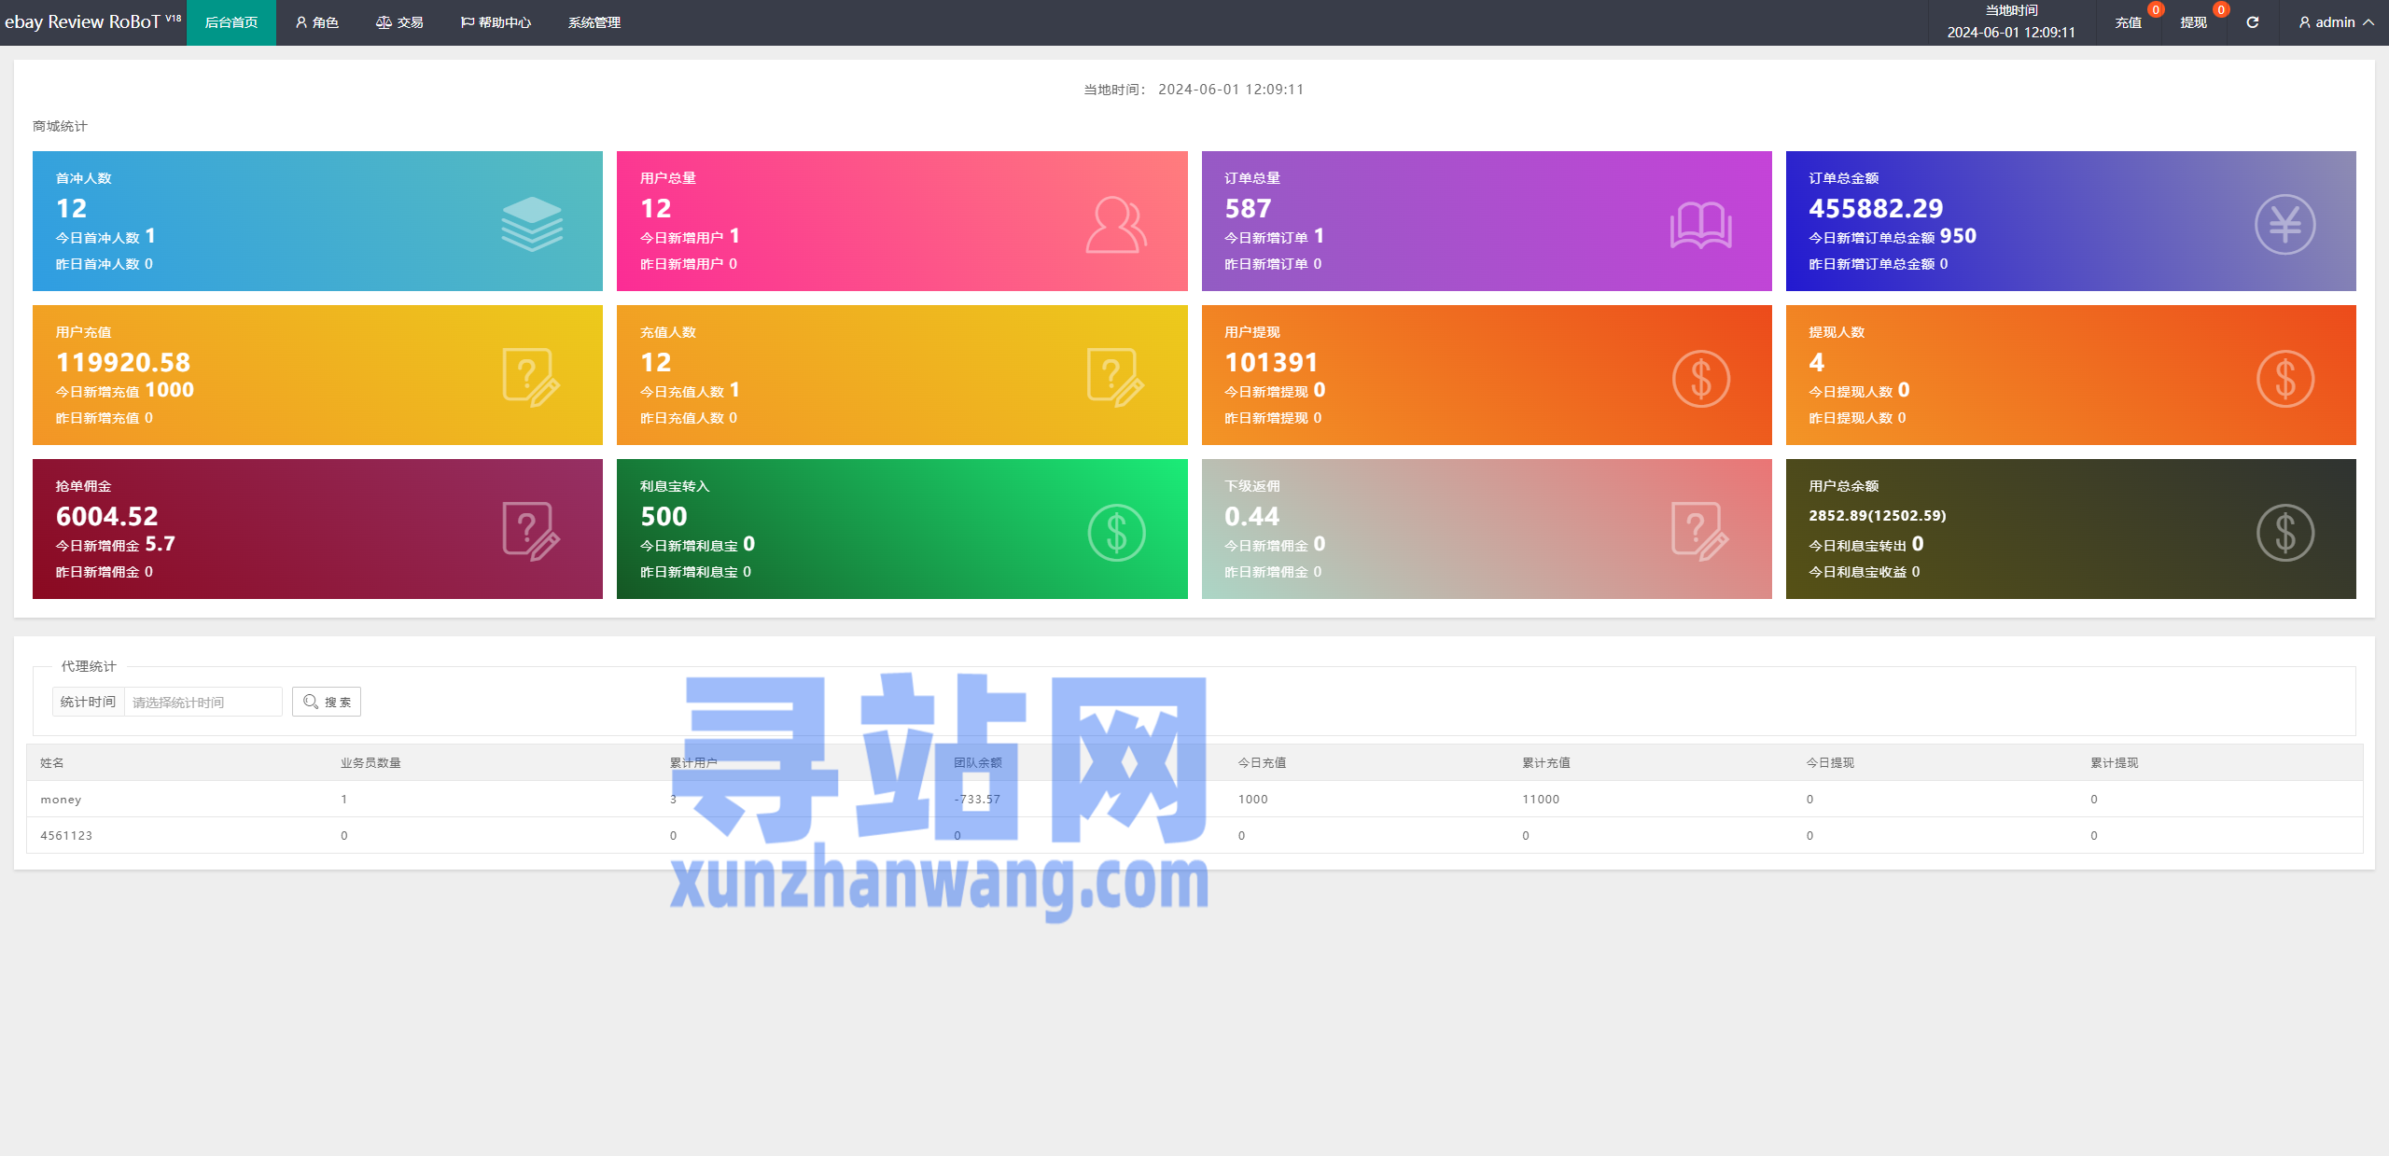Viewport: 2389px width, 1156px height.
Task: Click the flag icon beside 帮助中心
Action: (468, 22)
